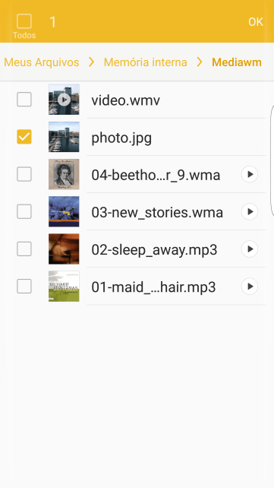274x488 pixels.
Task: Play the 01-maid hair mp3 audio preview
Action: click(250, 287)
